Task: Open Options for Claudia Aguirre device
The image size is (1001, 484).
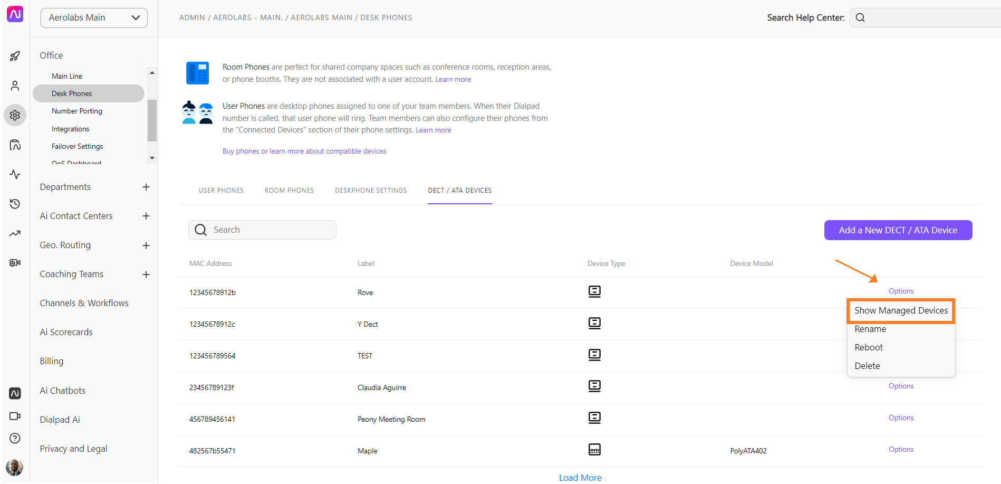Action: [901, 386]
